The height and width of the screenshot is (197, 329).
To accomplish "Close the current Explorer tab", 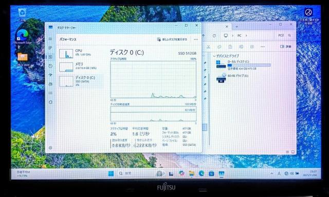I will (227, 27).
